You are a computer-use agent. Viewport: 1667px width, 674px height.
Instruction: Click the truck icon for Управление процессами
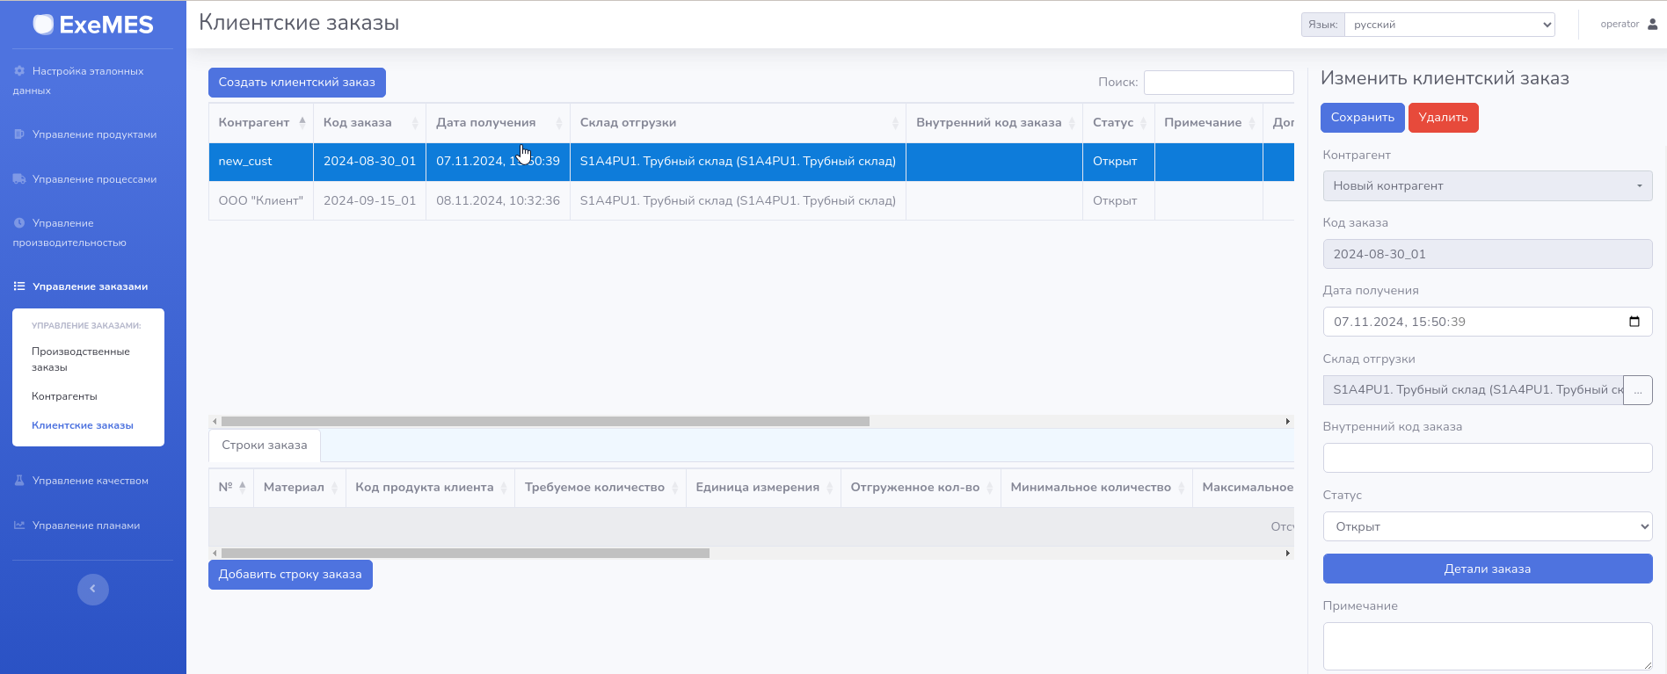coord(19,179)
